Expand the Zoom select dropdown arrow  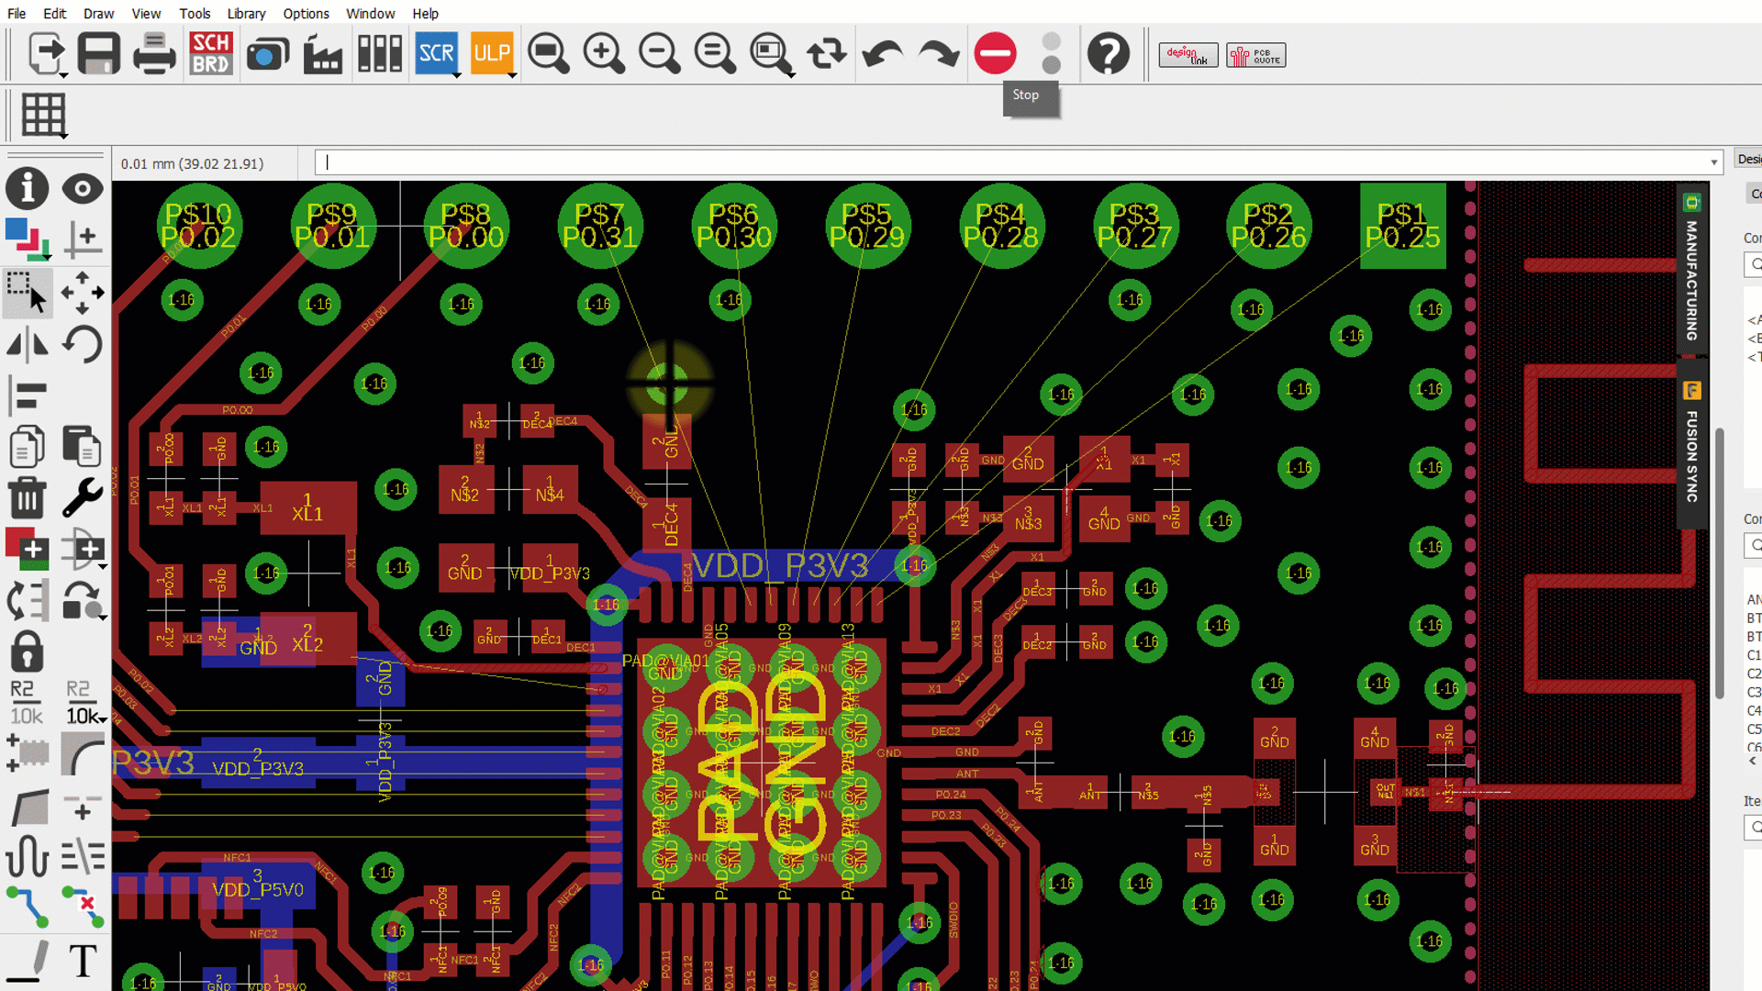[x=790, y=74]
